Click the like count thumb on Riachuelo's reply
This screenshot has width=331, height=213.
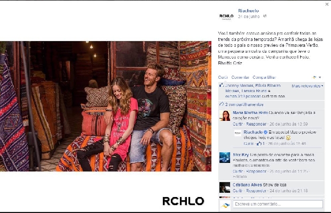tap(261, 144)
